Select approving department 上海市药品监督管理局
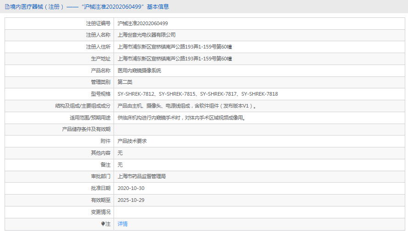Screen dimensions: 408x233 click(x=141, y=176)
